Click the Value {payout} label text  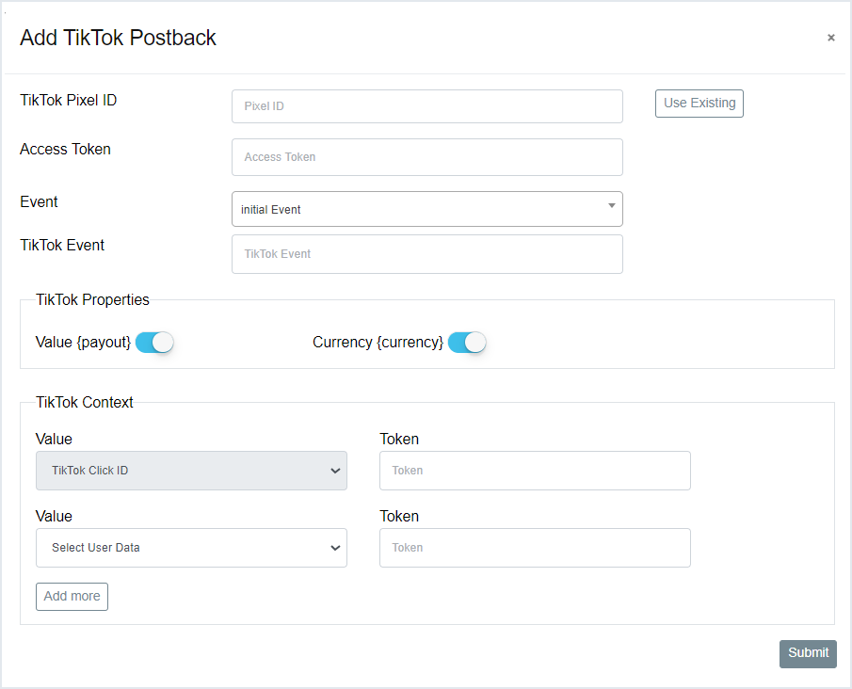(83, 343)
